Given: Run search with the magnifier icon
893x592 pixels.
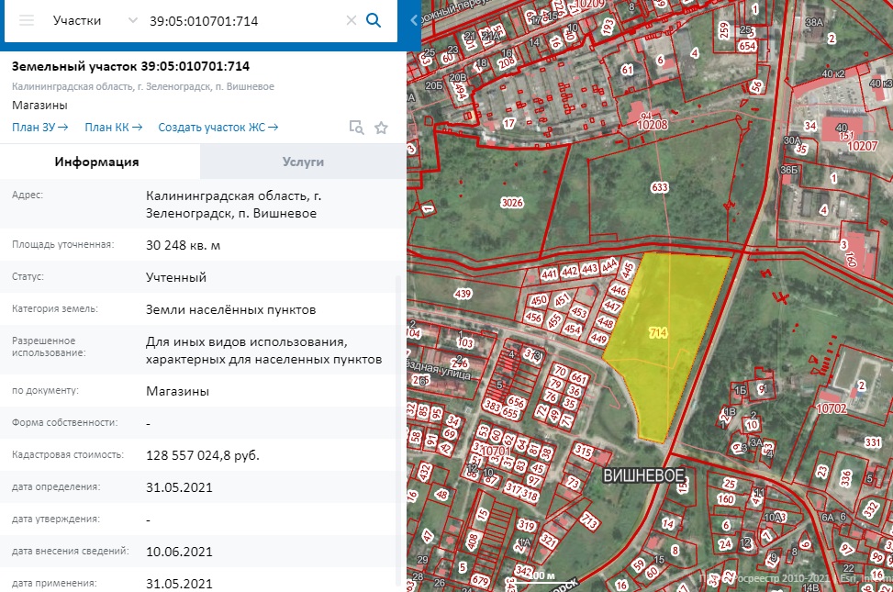Looking at the screenshot, I should (374, 20).
